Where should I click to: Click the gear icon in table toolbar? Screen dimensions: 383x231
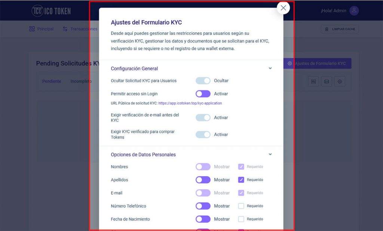pyautogui.click(x=340, y=81)
